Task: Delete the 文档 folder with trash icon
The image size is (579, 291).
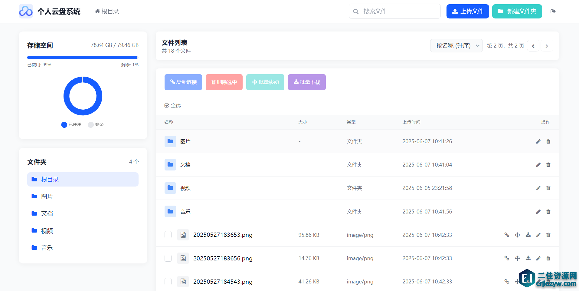Action: tap(548, 165)
